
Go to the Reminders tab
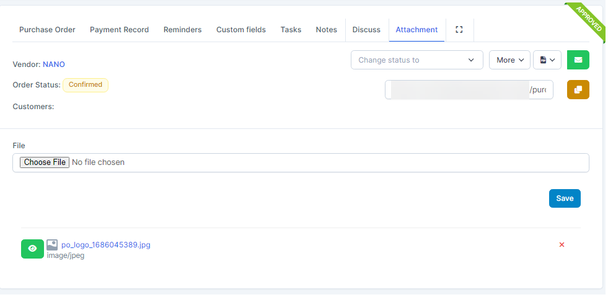click(x=182, y=30)
